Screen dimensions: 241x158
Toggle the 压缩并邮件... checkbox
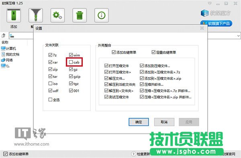[142, 84]
